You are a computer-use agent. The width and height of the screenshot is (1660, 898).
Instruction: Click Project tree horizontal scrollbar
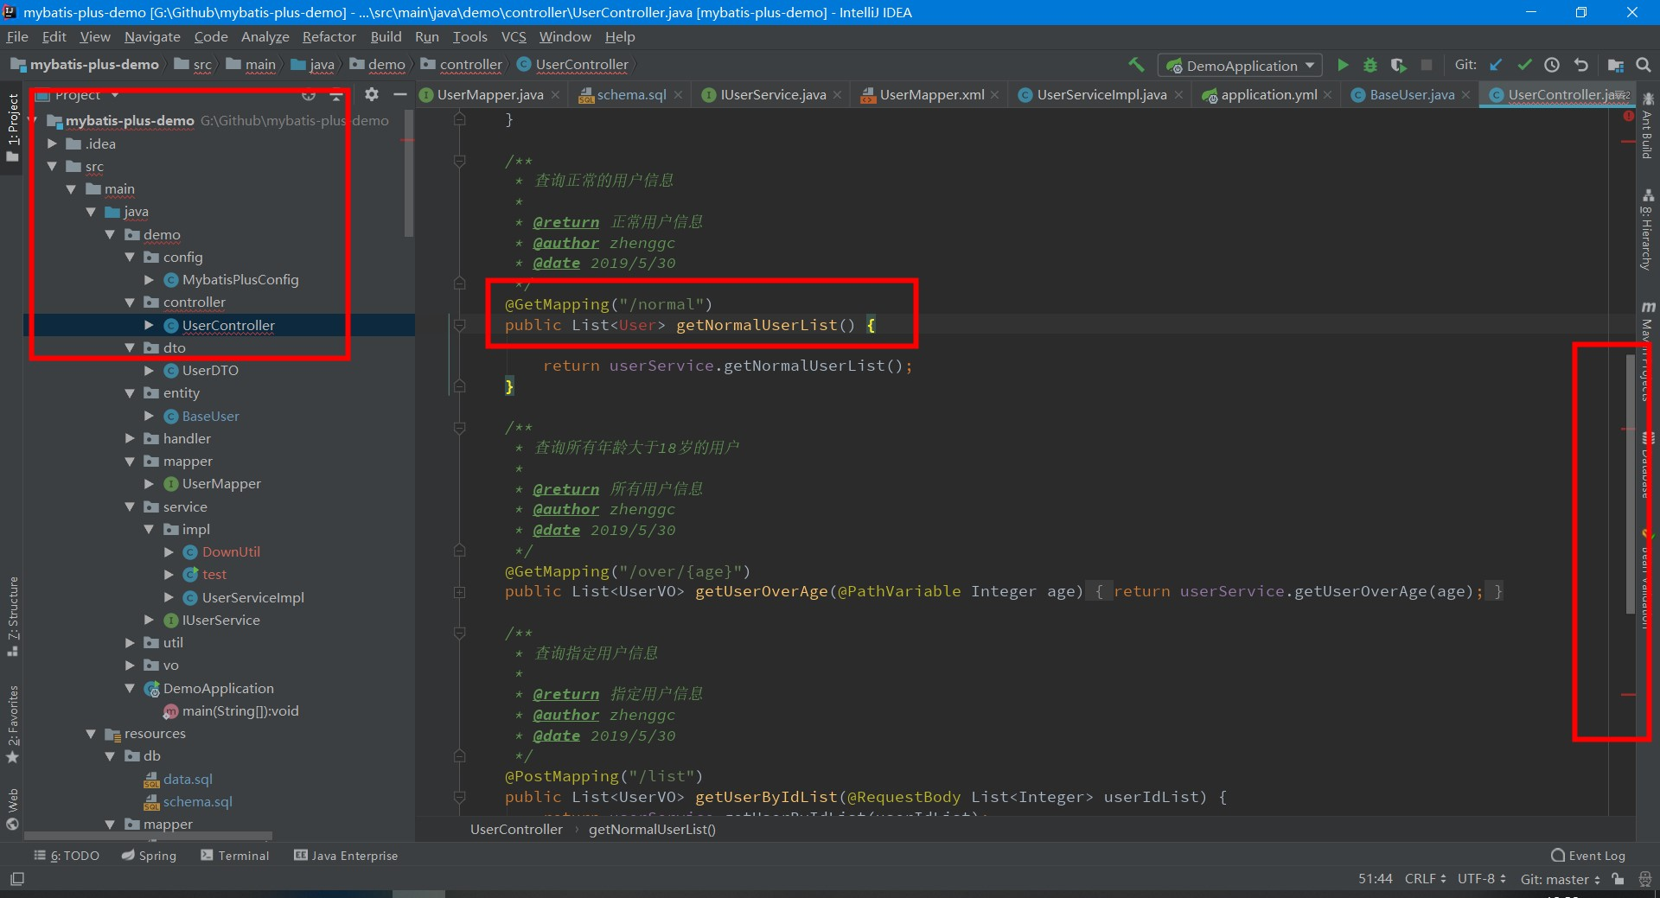[x=148, y=836]
